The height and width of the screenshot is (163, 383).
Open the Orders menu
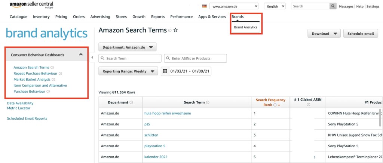79,16
